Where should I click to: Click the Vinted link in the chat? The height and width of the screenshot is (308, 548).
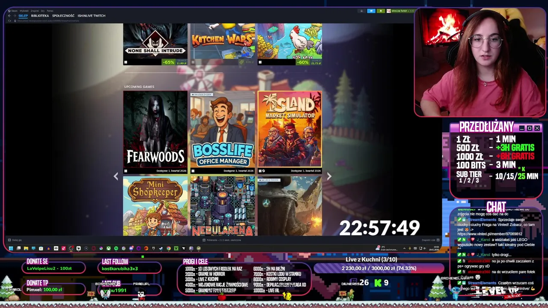point(490,234)
